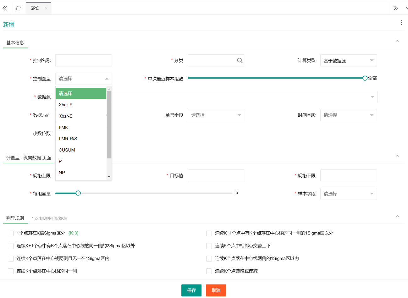
Task: Open the 样本字段 dropdown
Action: click(x=348, y=194)
